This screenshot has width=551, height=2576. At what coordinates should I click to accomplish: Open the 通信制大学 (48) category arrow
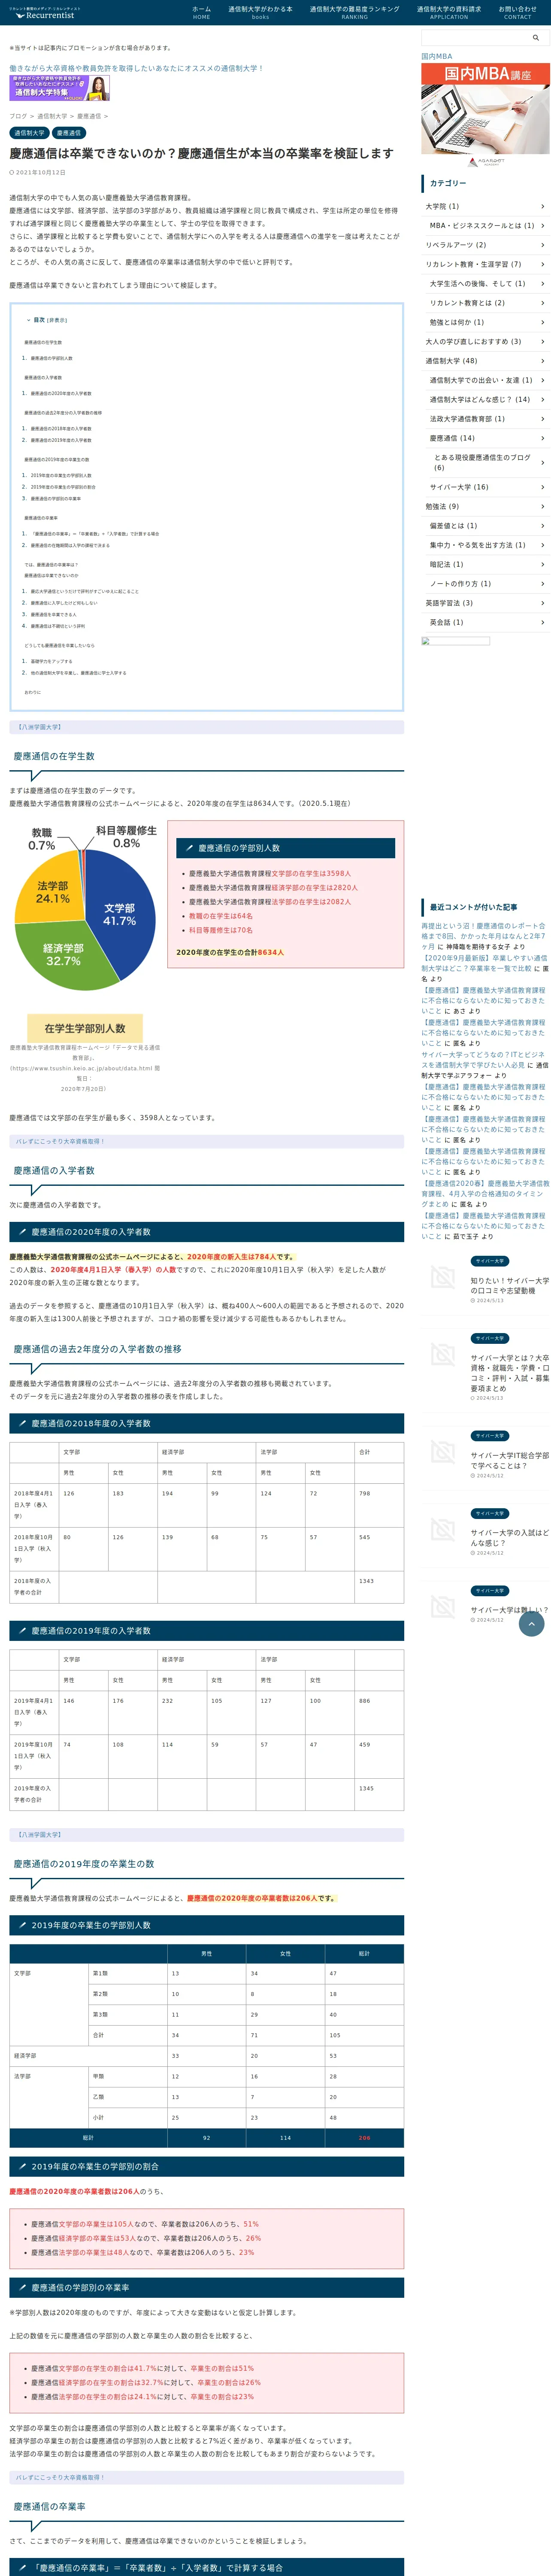[x=543, y=361]
